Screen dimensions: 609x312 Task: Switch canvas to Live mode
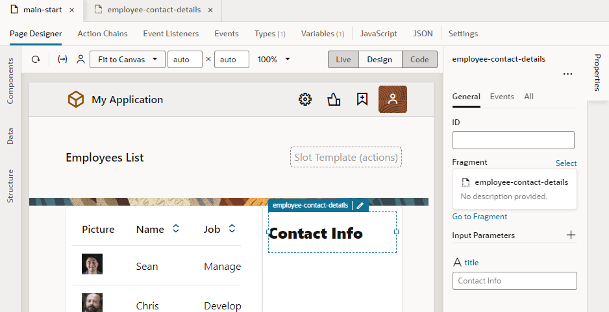343,60
